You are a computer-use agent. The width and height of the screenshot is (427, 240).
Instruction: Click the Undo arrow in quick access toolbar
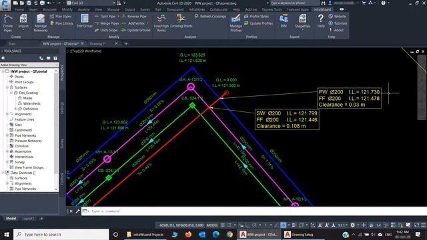pyautogui.click(x=49, y=3)
